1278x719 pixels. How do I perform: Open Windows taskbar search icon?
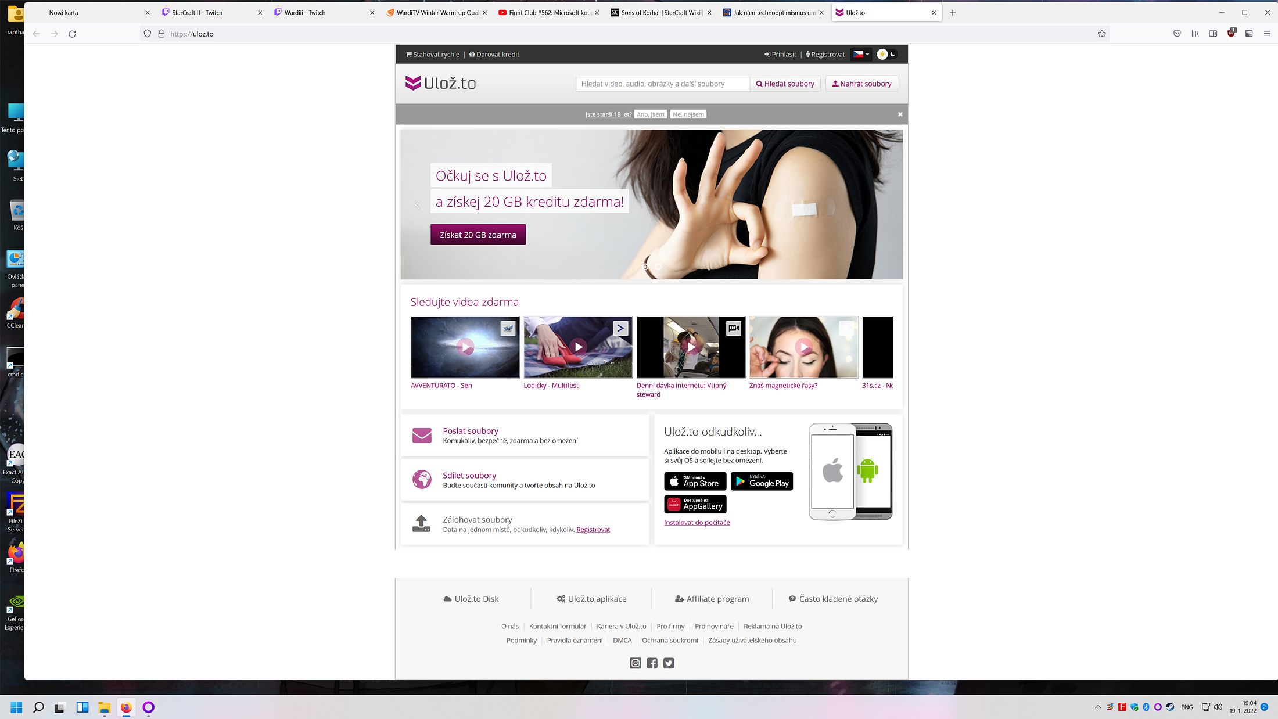38,707
